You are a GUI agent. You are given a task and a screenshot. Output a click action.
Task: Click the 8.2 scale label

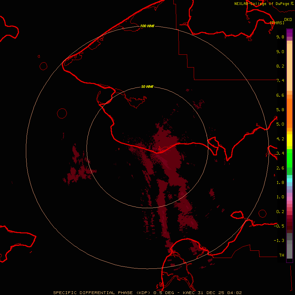click(x=280, y=66)
